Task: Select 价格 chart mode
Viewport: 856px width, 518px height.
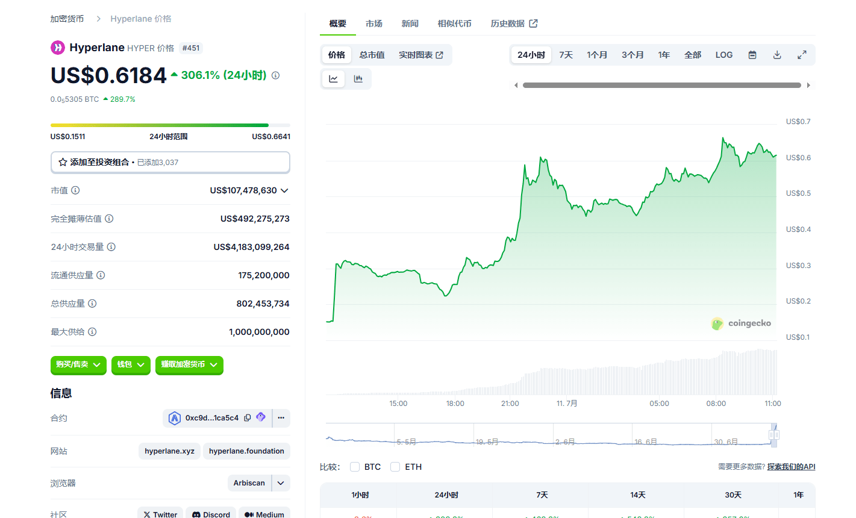Action: (337, 55)
